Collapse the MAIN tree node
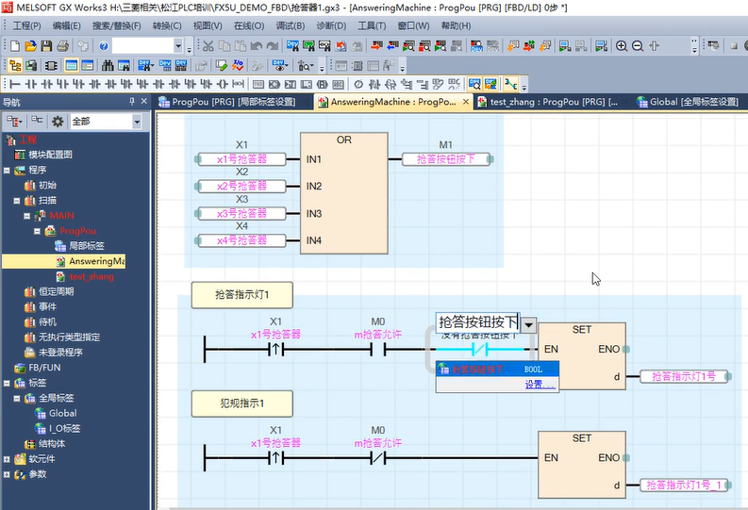 click(27, 215)
